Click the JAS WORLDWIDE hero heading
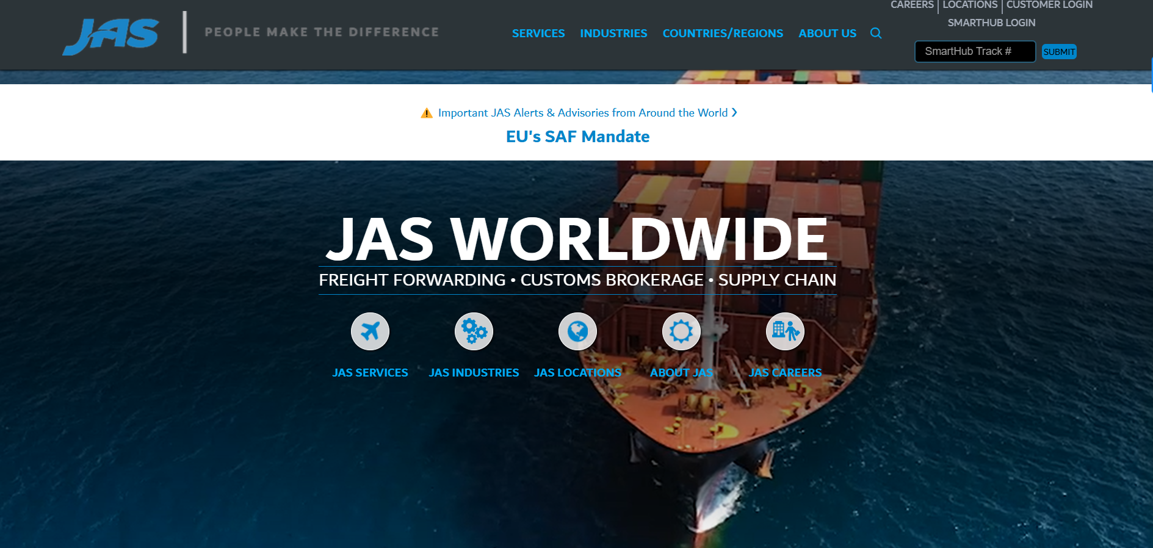1153x548 pixels. (577, 239)
